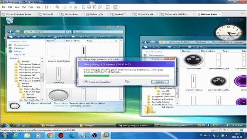Viewport: 247px width, 139px height.
Task: Open the VMware View menu
Action: tap(17, 7)
